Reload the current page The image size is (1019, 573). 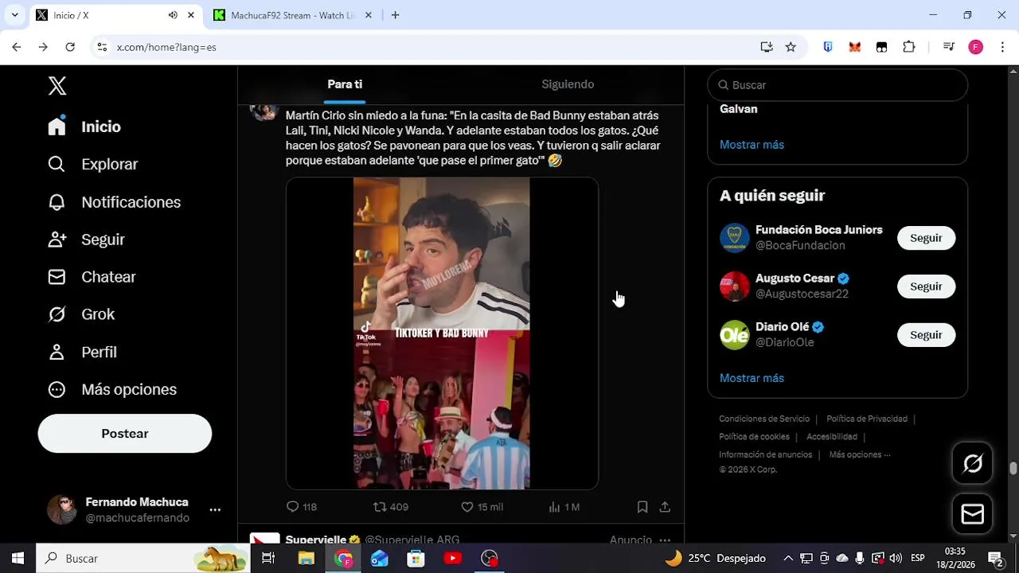click(70, 47)
